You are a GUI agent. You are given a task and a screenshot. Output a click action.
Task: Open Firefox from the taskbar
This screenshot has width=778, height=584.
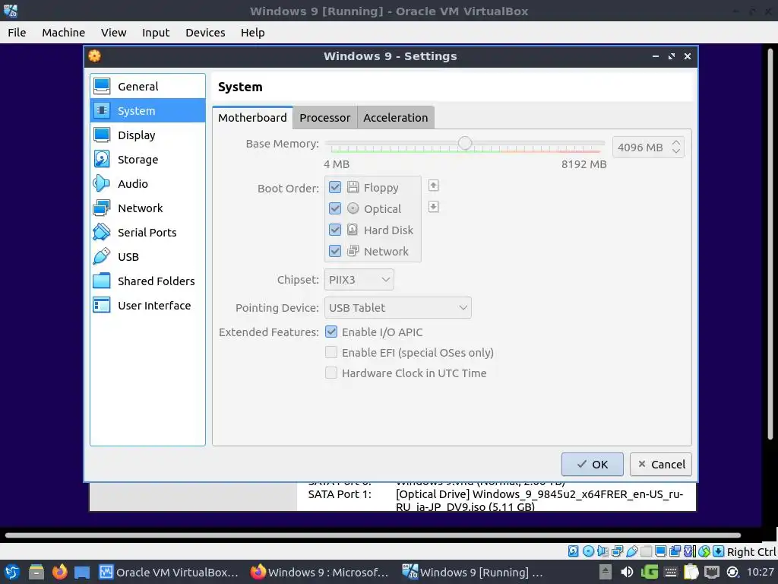[x=59, y=572]
